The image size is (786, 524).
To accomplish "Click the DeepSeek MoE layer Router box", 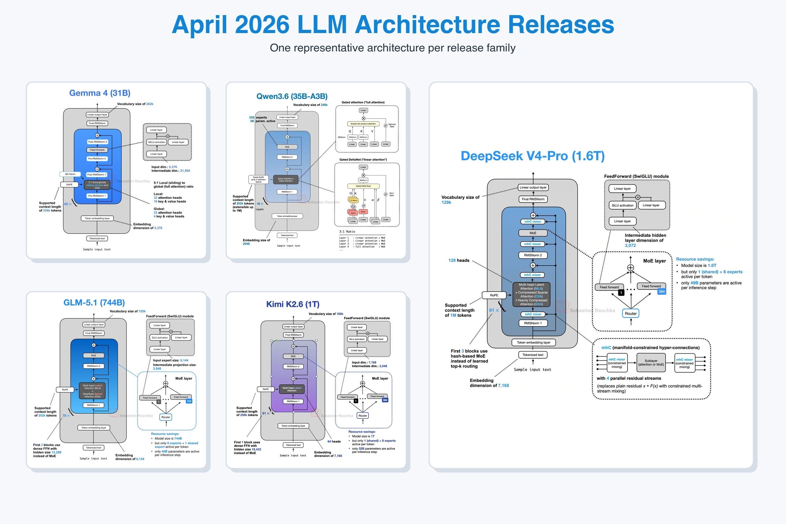I will pos(631,313).
